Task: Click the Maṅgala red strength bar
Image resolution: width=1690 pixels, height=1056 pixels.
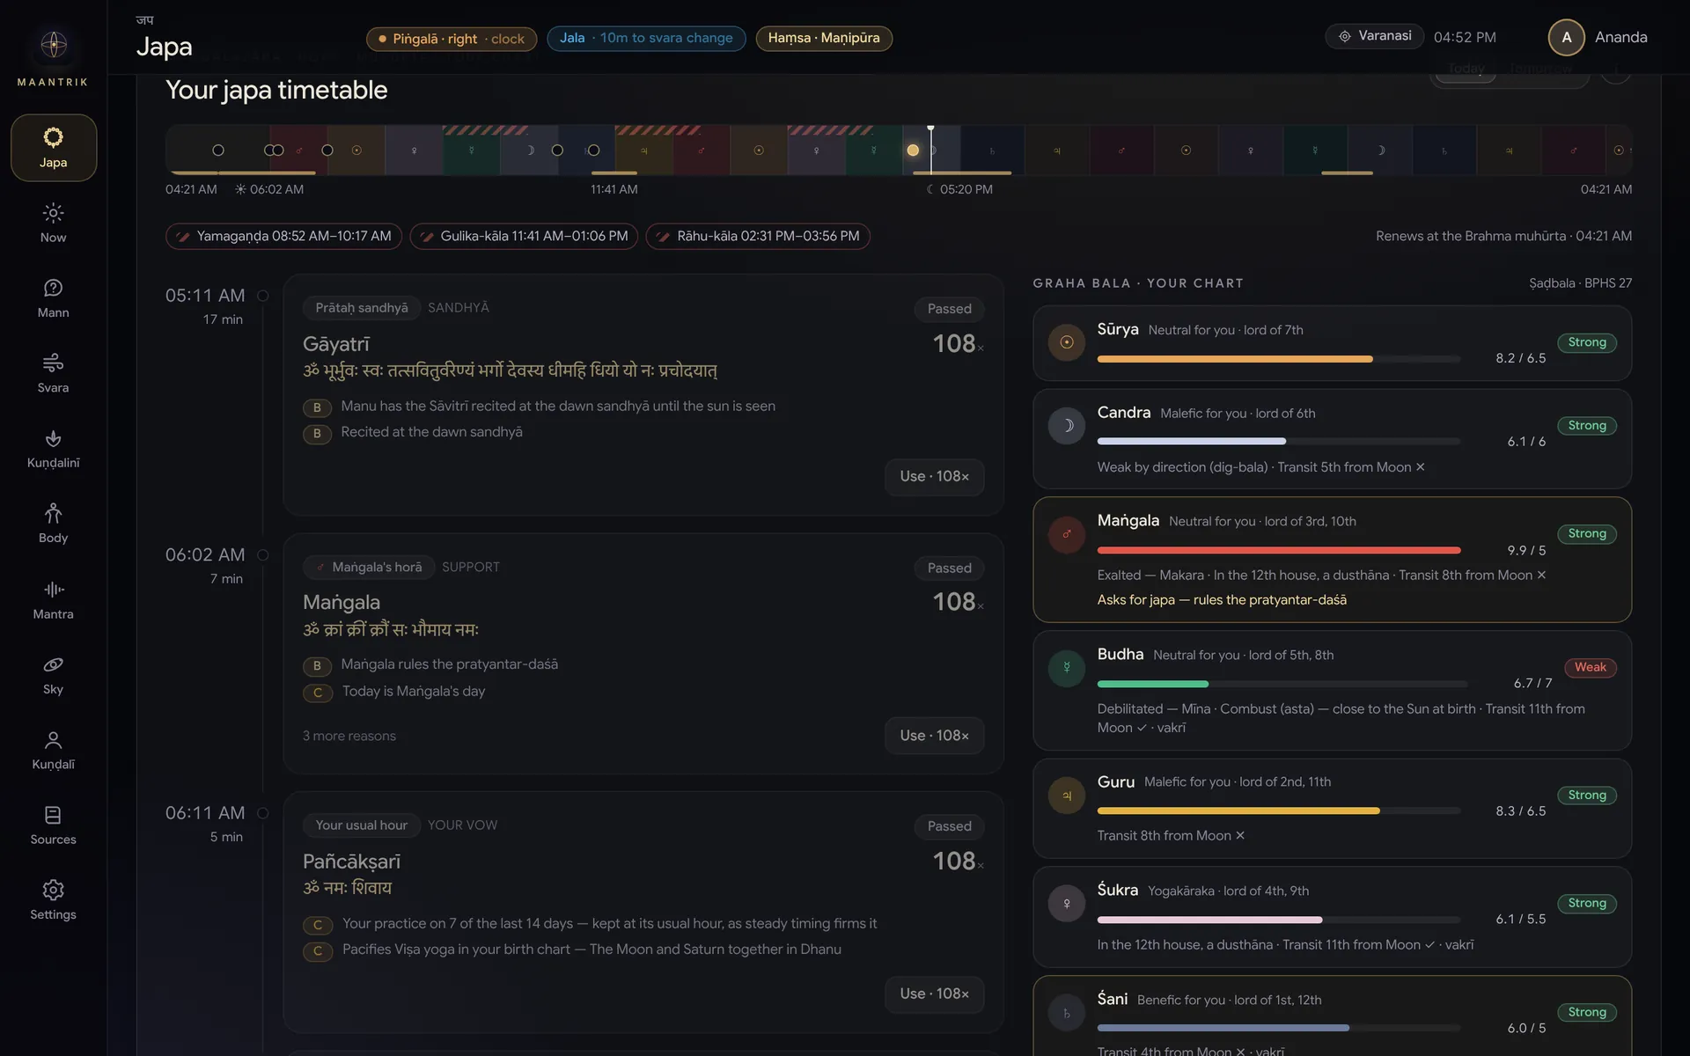Action: click(x=1278, y=551)
